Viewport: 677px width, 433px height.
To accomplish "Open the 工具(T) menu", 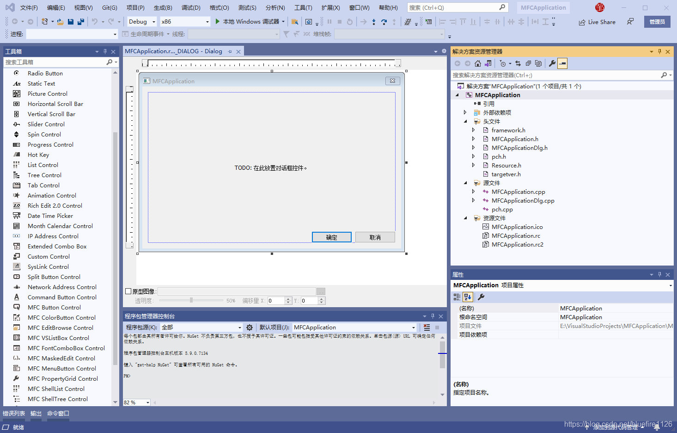I will [303, 7].
